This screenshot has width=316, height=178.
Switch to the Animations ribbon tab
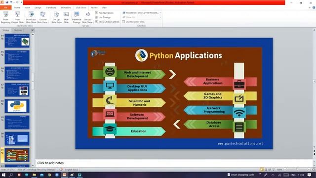pyautogui.click(x=66, y=7)
